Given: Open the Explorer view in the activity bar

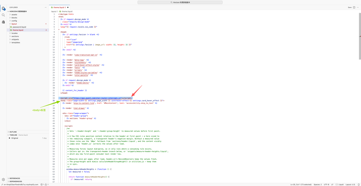Looking at the screenshot, I should 4,8.
